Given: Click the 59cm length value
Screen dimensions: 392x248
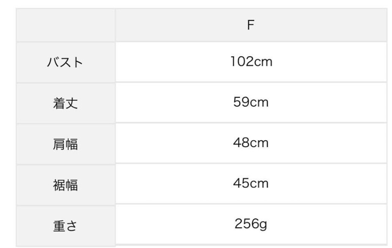Looking at the screenshot, I should pos(250,102).
